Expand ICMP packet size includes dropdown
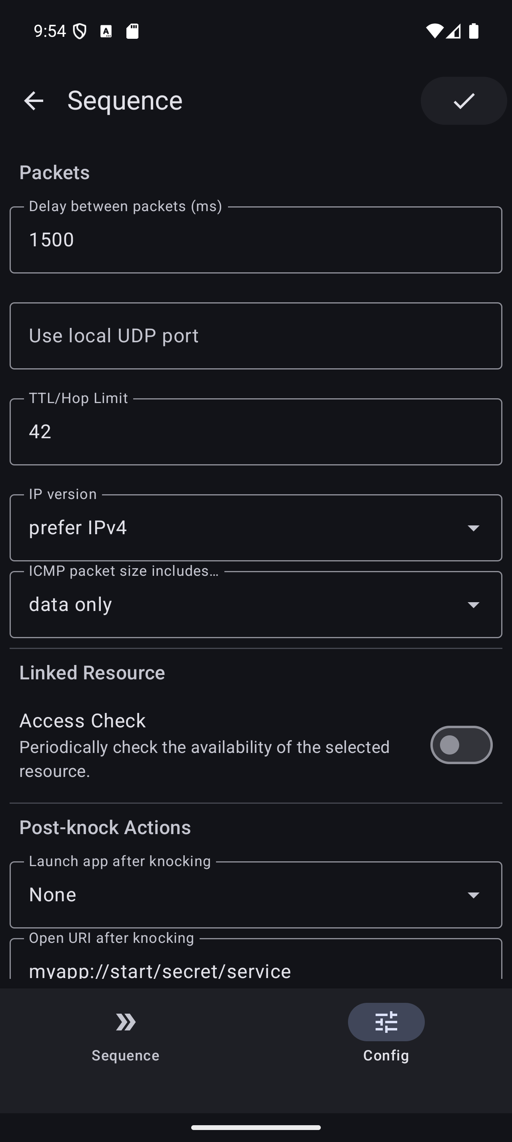 pos(256,605)
